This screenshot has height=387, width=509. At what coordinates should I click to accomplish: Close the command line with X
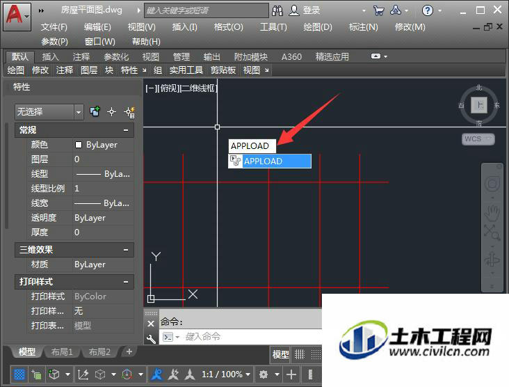(151, 324)
